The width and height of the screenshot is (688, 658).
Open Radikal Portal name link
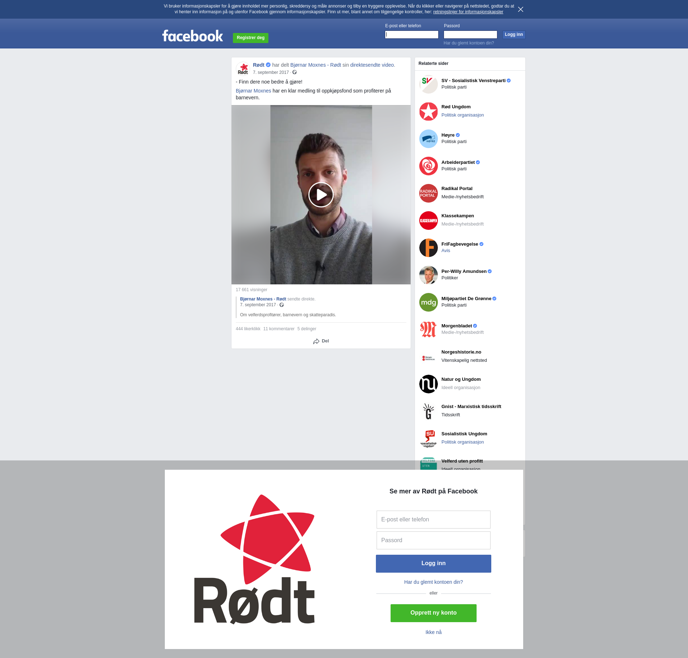(457, 189)
